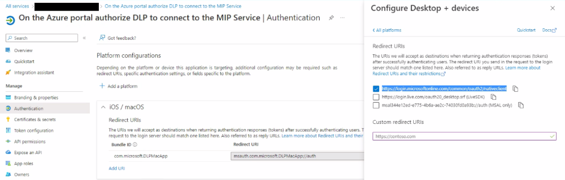Close the Configure Desktop + devices panel
Image resolution: width=565 pixels, height=180 pixels.
pyautogui.click(x=553, y=8)
